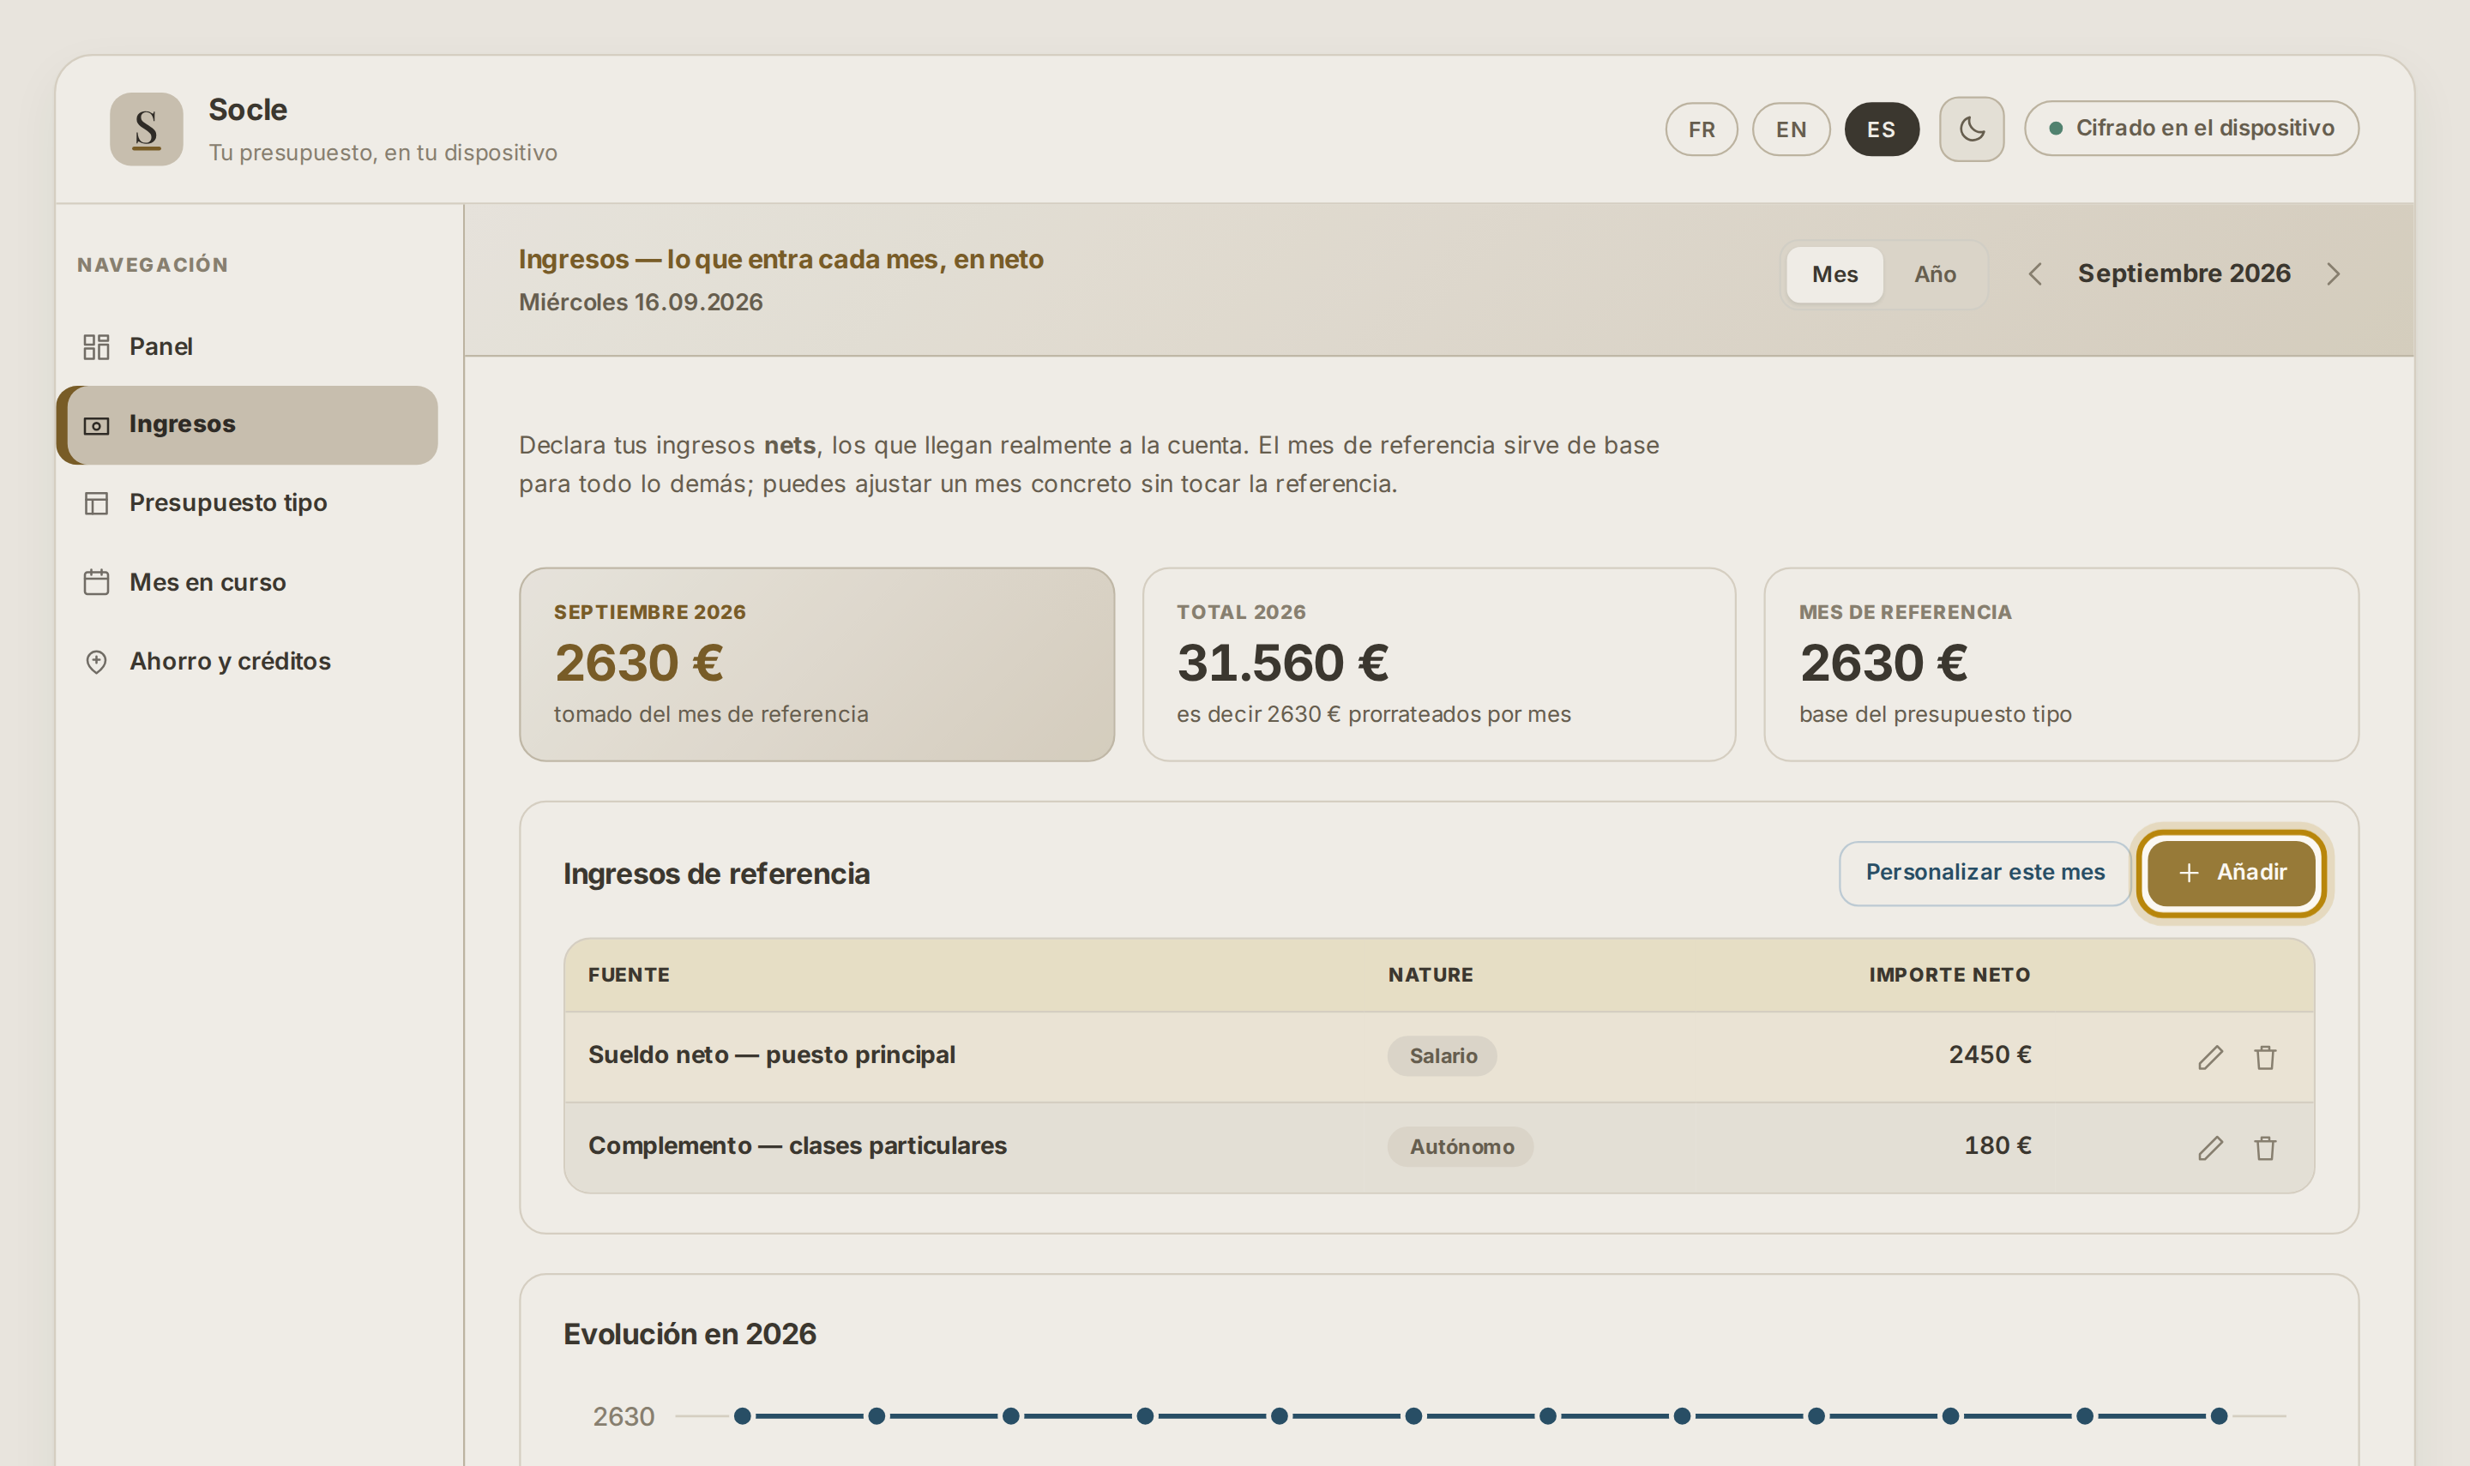Select the Año view toggle
The height and width of the screenshot is (1466, 2470).
coord(1935,273)
